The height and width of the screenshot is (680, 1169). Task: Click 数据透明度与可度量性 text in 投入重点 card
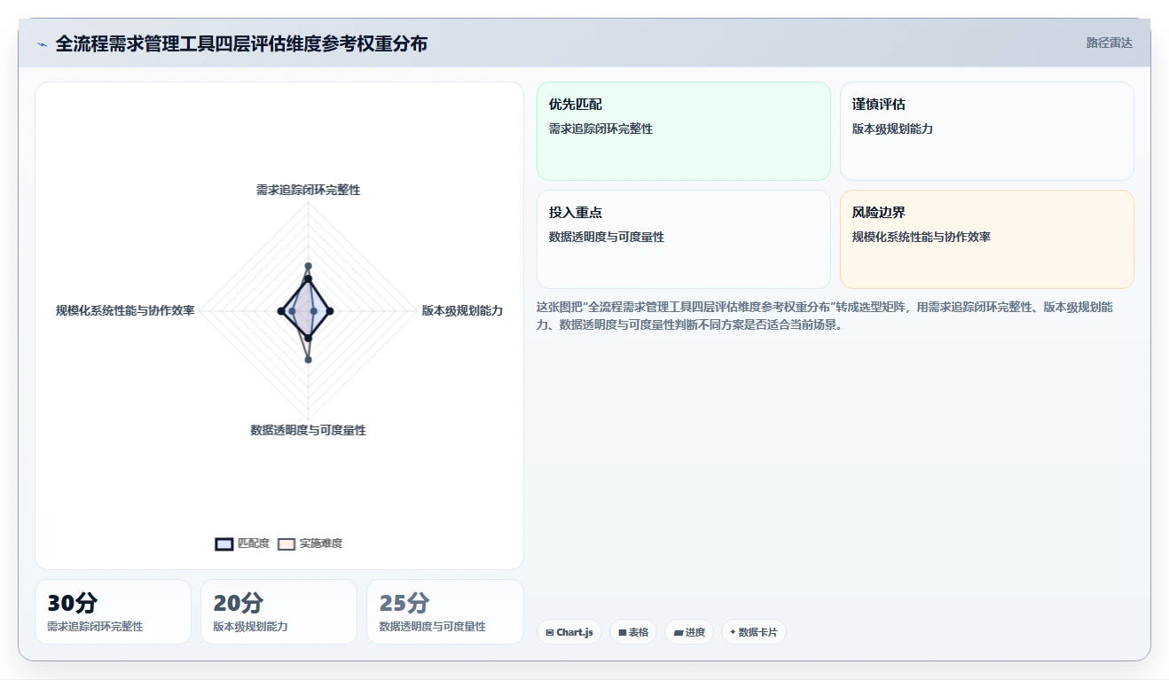tap(607, 237)
